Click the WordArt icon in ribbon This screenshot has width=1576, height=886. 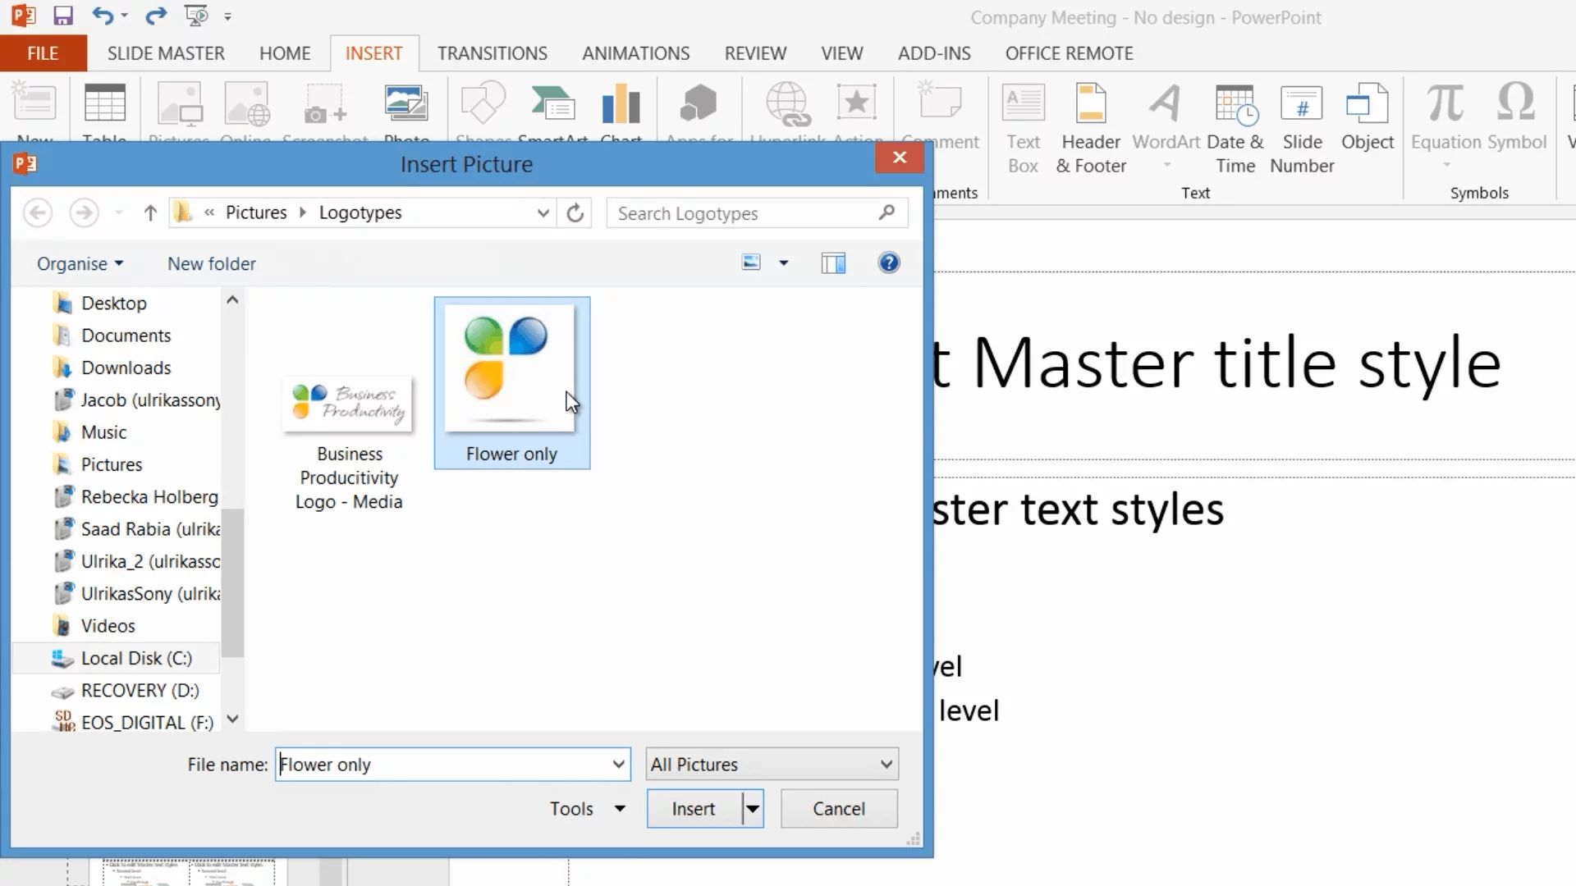point(1166,105)
